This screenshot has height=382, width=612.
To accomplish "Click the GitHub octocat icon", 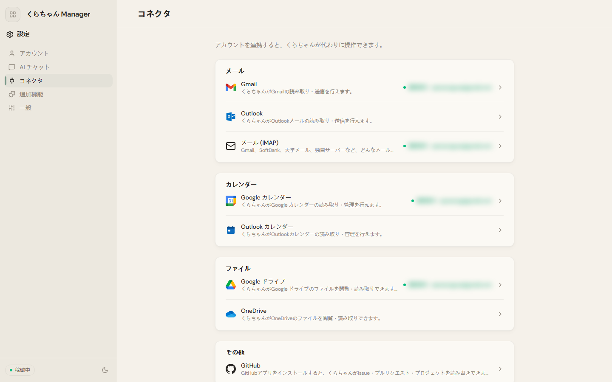I will 231,369.
